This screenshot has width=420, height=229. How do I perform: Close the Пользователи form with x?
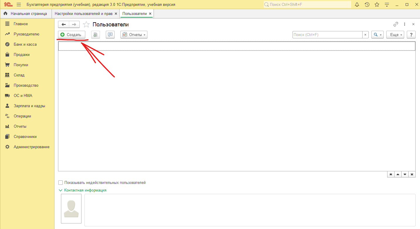click(413, 24)
